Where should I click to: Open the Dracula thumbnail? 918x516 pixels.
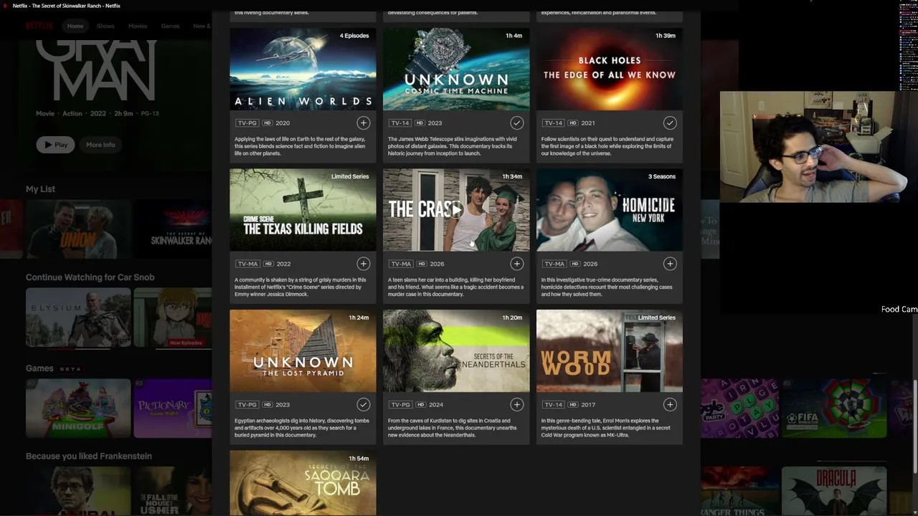click(834, 491)
